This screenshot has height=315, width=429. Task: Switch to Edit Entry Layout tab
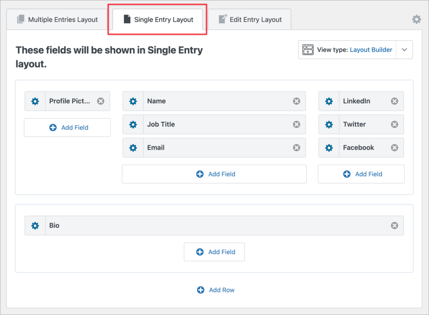pyautogui.click(x=250, y=20)
